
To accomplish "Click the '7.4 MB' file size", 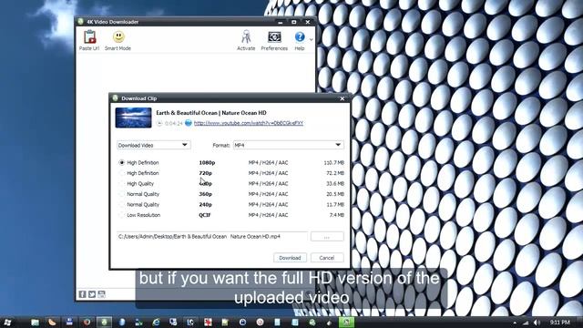I will pos(337,215).
